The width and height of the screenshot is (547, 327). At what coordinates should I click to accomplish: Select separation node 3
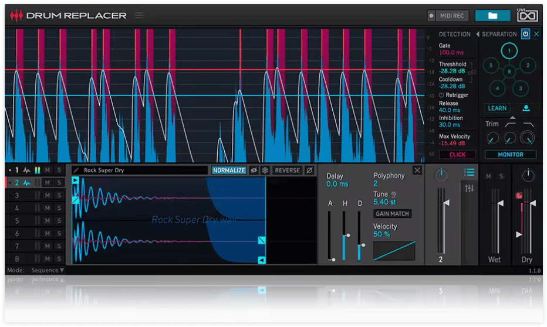click(x=520, y=88)
